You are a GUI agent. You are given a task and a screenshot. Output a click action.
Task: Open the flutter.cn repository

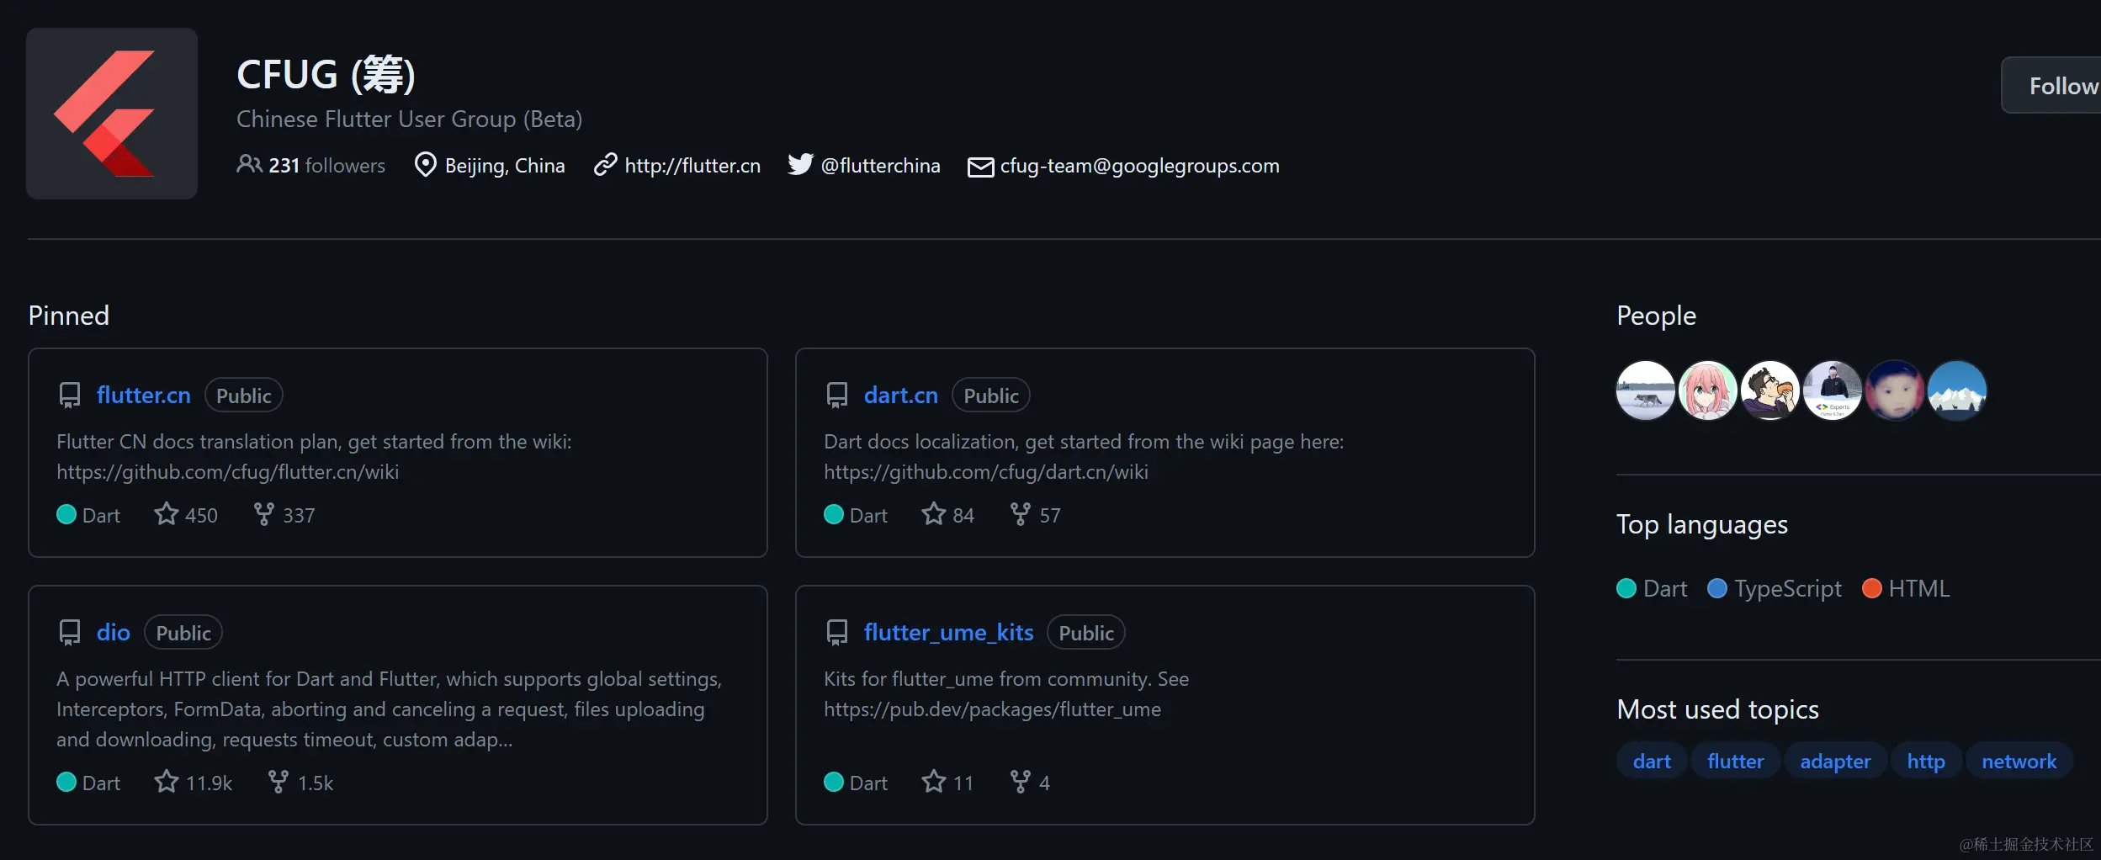click(x=144, y=395)
